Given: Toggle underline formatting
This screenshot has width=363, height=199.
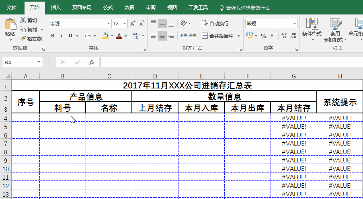Looking at the screenshot, I should (x=70, y=36).
